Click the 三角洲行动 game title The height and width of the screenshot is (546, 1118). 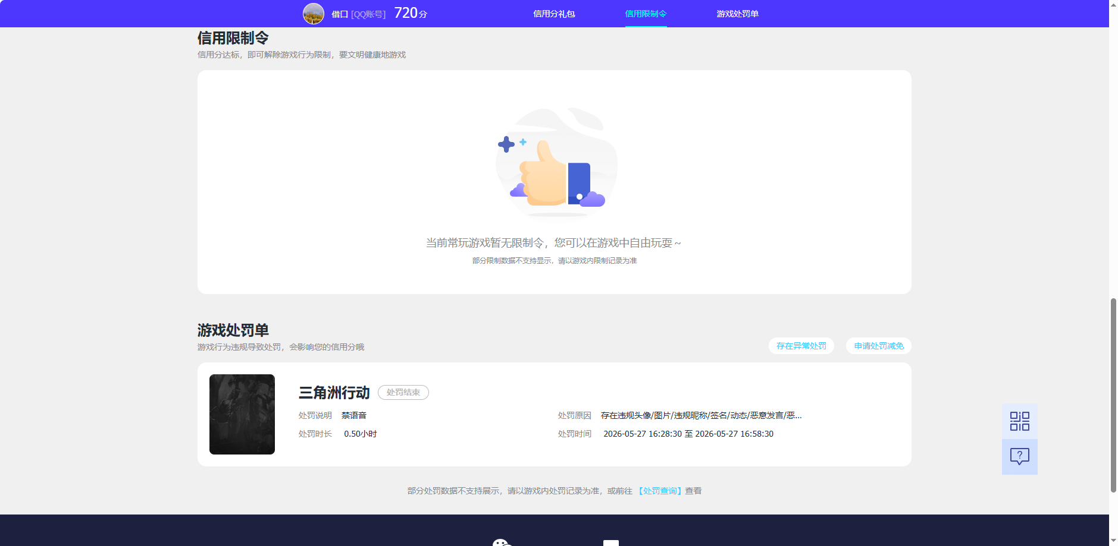[334, 393]
